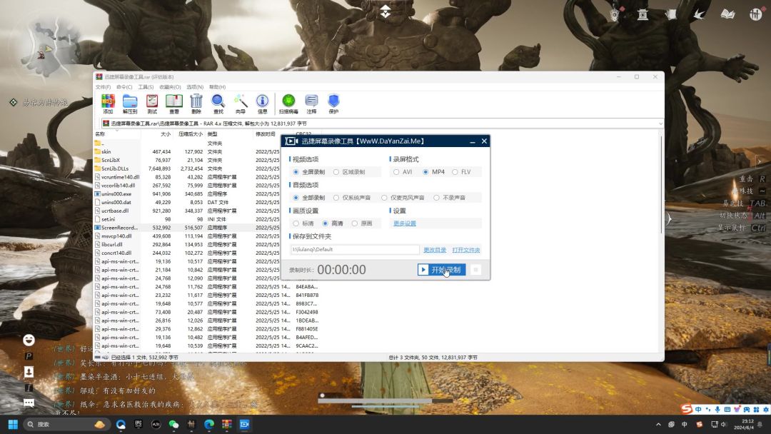Choose the MP4 recording format

(434, 172)
